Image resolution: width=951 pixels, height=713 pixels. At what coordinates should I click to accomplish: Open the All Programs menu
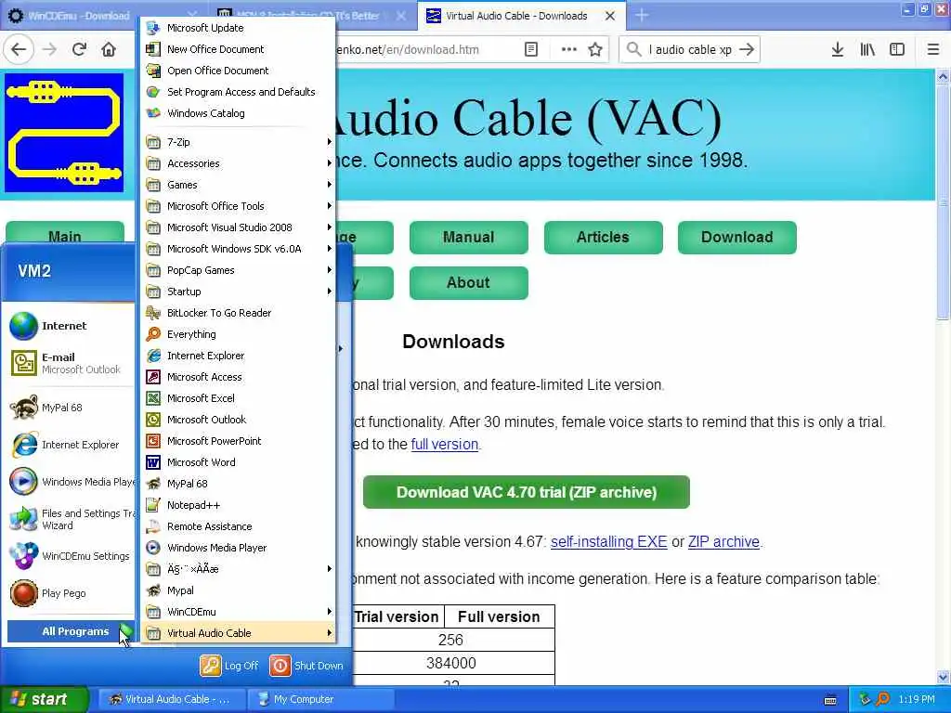(x=71, y=631)
